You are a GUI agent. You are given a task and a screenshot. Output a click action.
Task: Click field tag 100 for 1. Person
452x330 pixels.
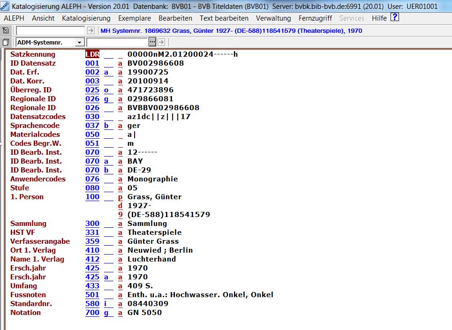92,197
